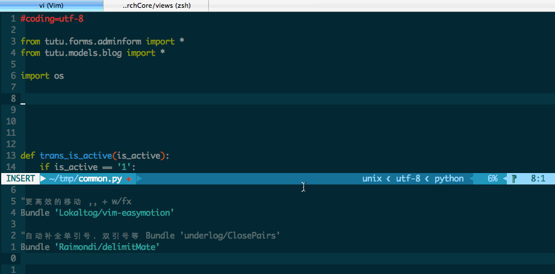This screenshot has height=274, width=555.
Task: Click the python filetype indicator
Action: (449, 178)
